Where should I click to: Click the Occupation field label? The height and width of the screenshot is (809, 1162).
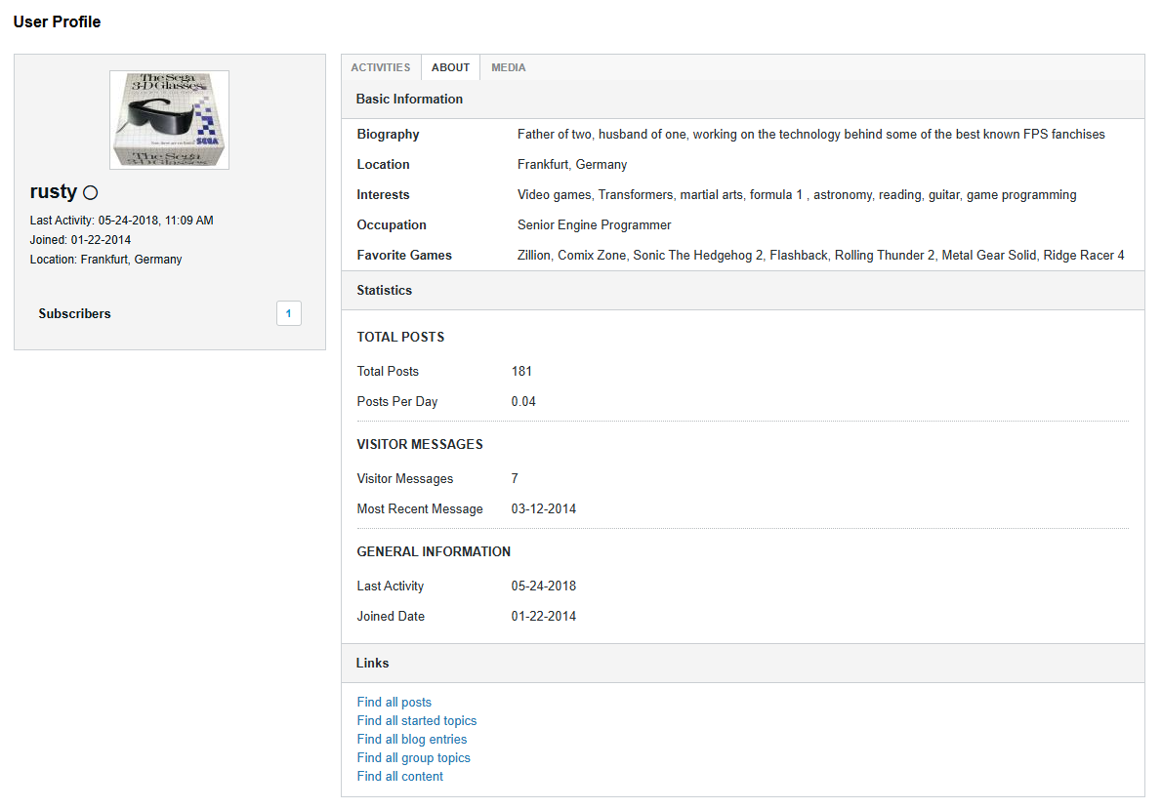(392, 224)
